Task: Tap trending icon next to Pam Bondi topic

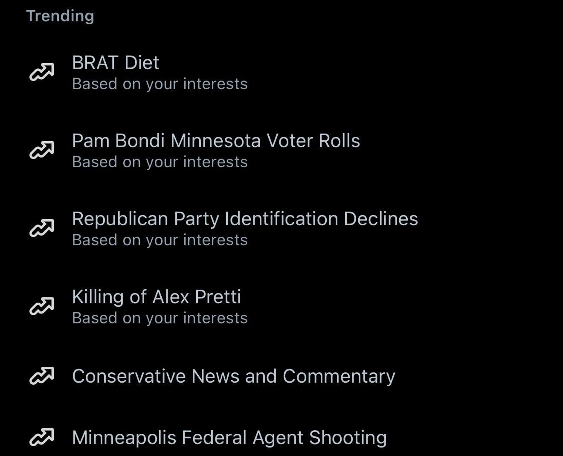Action: coord(41,150)
